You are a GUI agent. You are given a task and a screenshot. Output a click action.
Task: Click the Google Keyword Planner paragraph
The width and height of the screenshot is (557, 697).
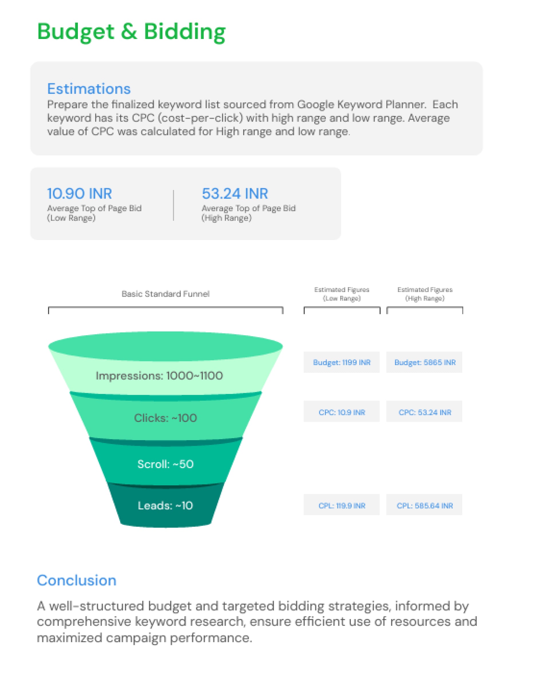(x=252, y=118)
